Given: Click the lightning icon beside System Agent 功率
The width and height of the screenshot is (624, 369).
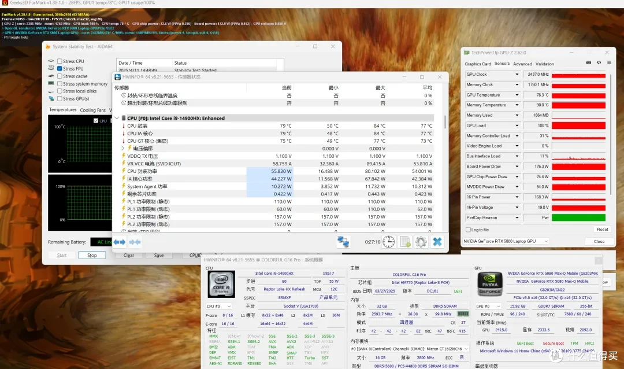Looking at the screenshot, I should (x=124, y=186).
